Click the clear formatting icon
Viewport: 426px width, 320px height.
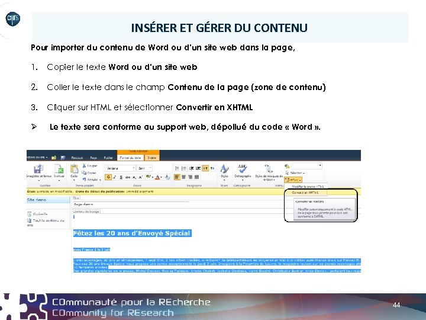tap(167, 177)
